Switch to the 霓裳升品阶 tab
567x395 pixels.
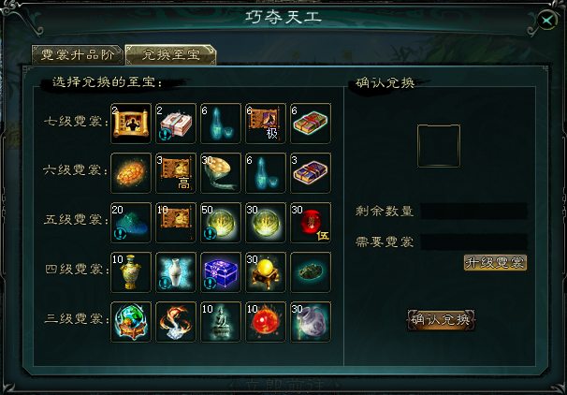pos(78,55)
